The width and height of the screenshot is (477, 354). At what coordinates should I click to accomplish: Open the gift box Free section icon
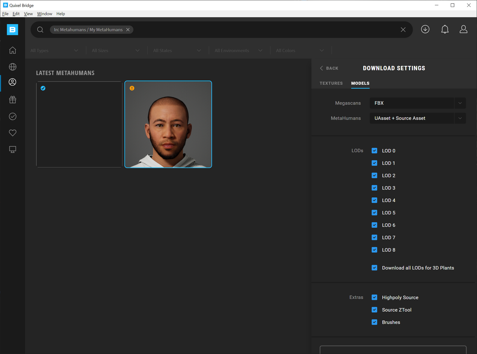pyautogui.click(x=13, y=99)
